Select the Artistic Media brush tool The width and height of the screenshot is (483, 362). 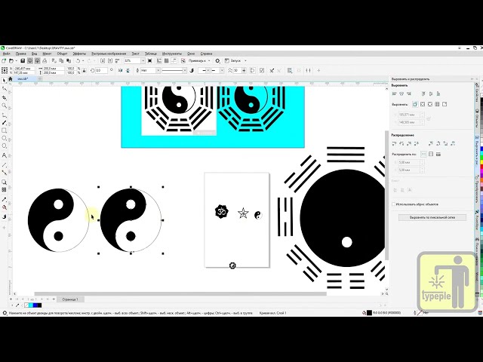tap(4, 122)
